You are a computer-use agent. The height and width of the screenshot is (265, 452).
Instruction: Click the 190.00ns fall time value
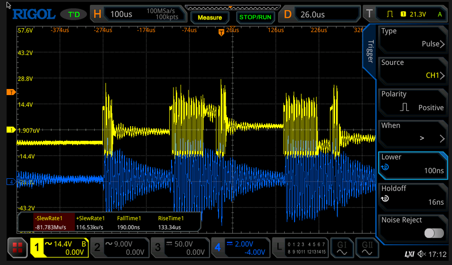128,227
